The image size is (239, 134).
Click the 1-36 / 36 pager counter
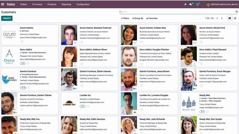click(209, 18)
